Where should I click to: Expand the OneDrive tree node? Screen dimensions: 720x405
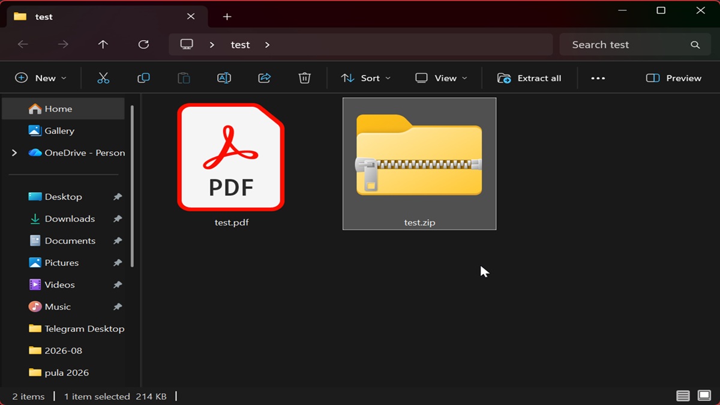(x=14, y=153)
